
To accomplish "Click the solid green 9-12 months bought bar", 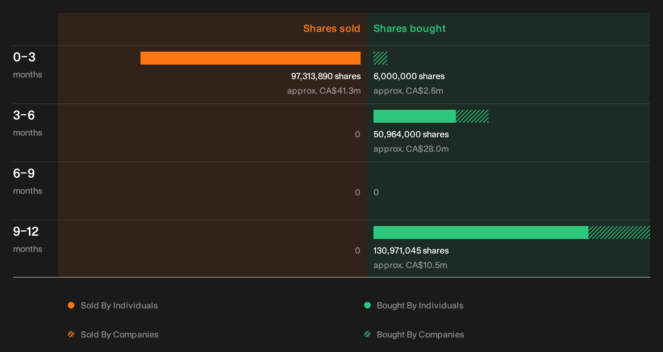I will click(x=481, y=233).
